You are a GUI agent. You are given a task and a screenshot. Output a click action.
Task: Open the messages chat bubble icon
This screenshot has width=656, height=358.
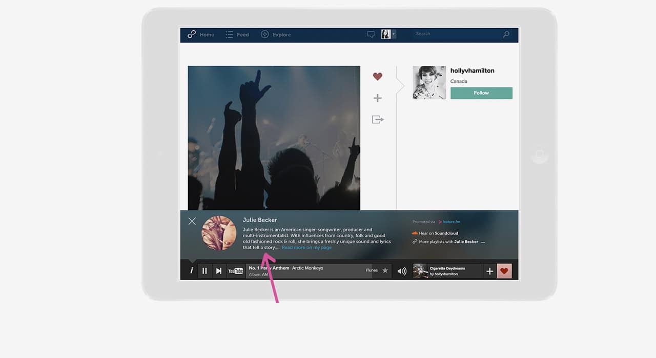click(371, 34)
